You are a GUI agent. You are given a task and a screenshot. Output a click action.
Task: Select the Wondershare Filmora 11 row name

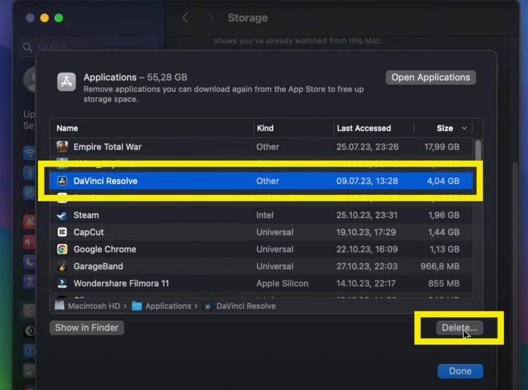click(121, 283)
